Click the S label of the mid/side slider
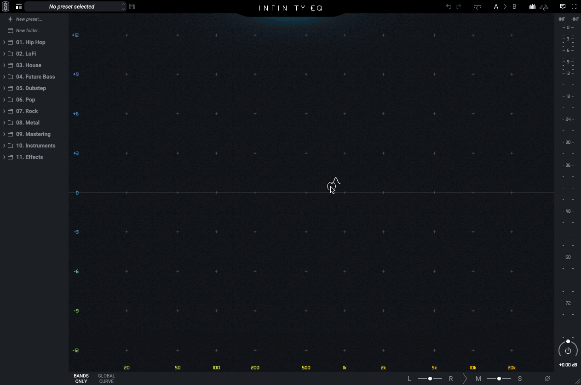Screen dimensions: 581x385 coord(520,379)
